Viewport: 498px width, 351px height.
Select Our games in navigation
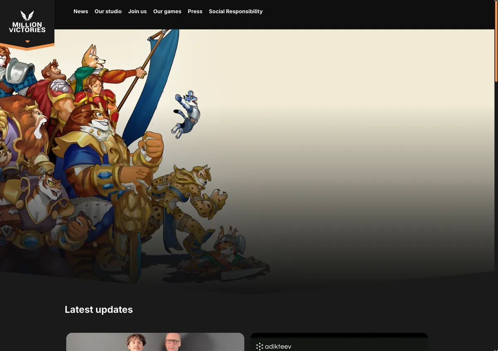click(167, 11)
